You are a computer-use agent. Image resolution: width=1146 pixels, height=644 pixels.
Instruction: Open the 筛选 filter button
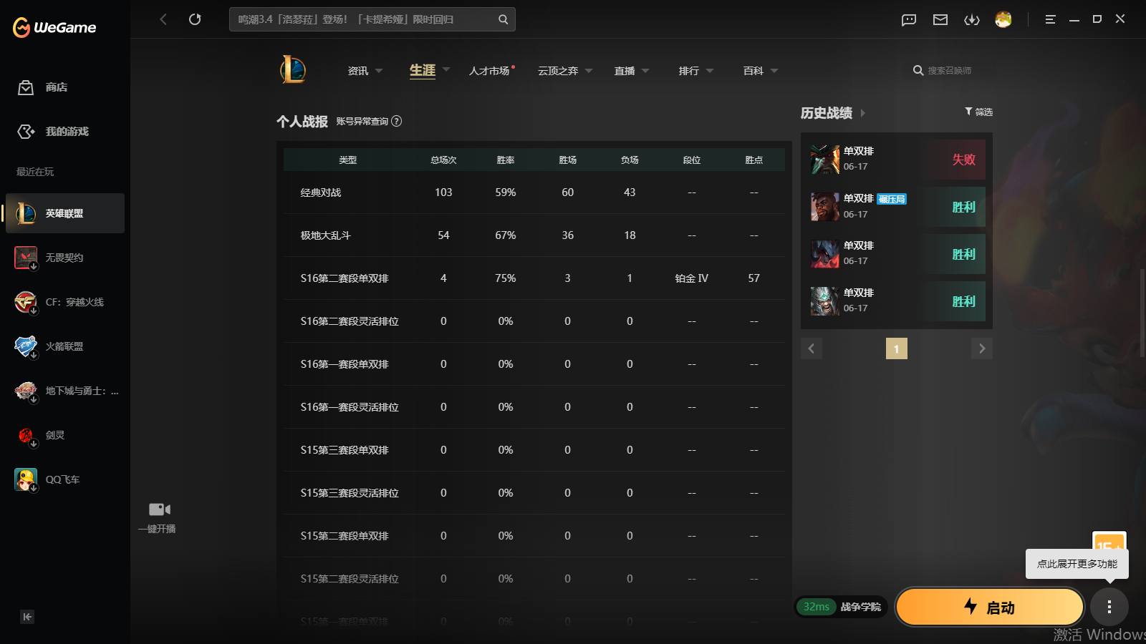click(x=978, y=112)
